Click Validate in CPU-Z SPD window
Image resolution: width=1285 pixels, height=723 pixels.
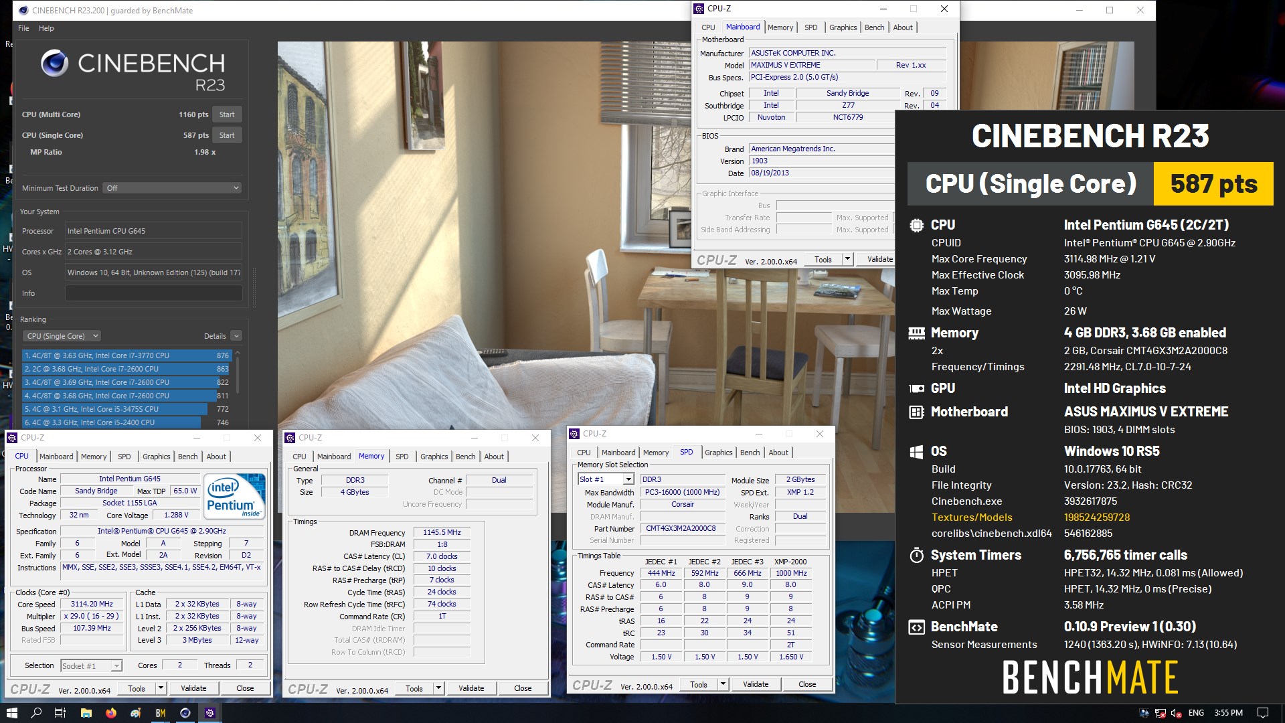[756, 684]
